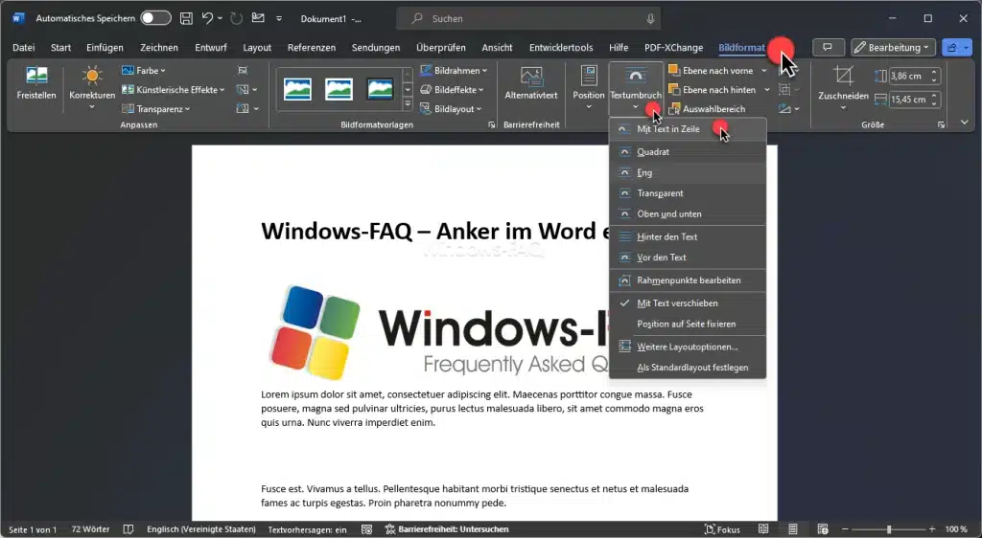
Task: Click the Freistellen background removal icon
Action: coord(36,77)
